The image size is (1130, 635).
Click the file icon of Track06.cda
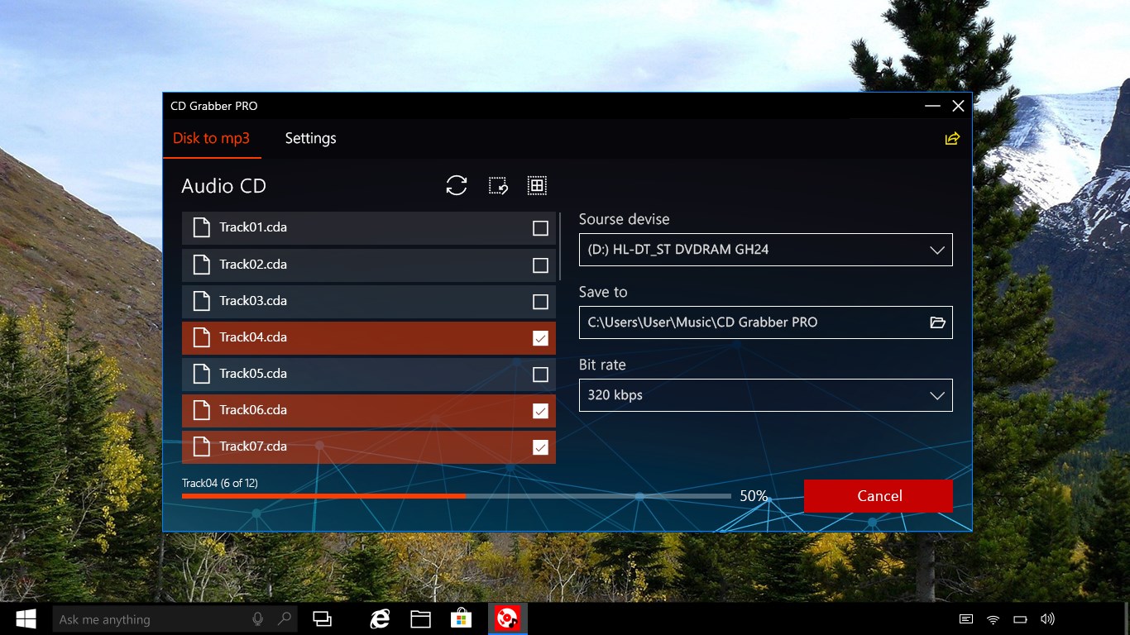point(201,410)
